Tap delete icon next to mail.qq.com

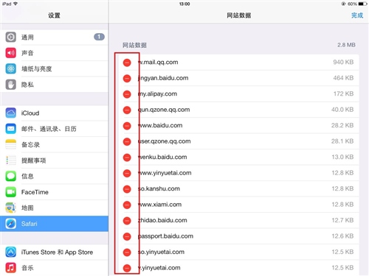pyautogui.click(x=127, y=63)
